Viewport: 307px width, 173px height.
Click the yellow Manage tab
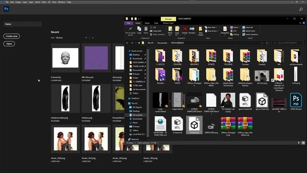pyautogui.click(x=168, y=19)
